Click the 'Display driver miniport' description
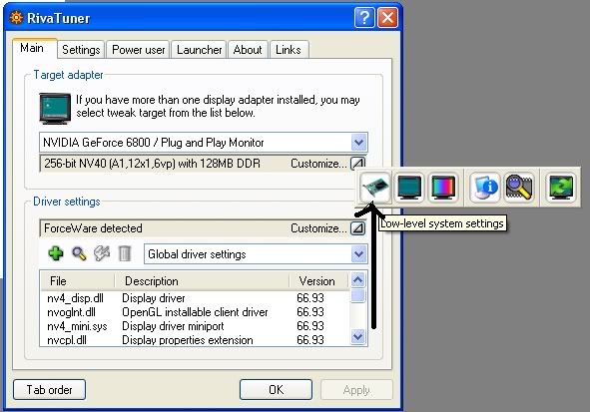The height and width of the screenshot is (412, 590). click(x=173, y=326)
